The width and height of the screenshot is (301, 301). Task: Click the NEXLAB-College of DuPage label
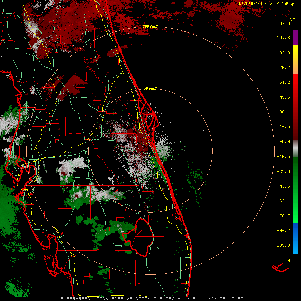click(268, 4)
